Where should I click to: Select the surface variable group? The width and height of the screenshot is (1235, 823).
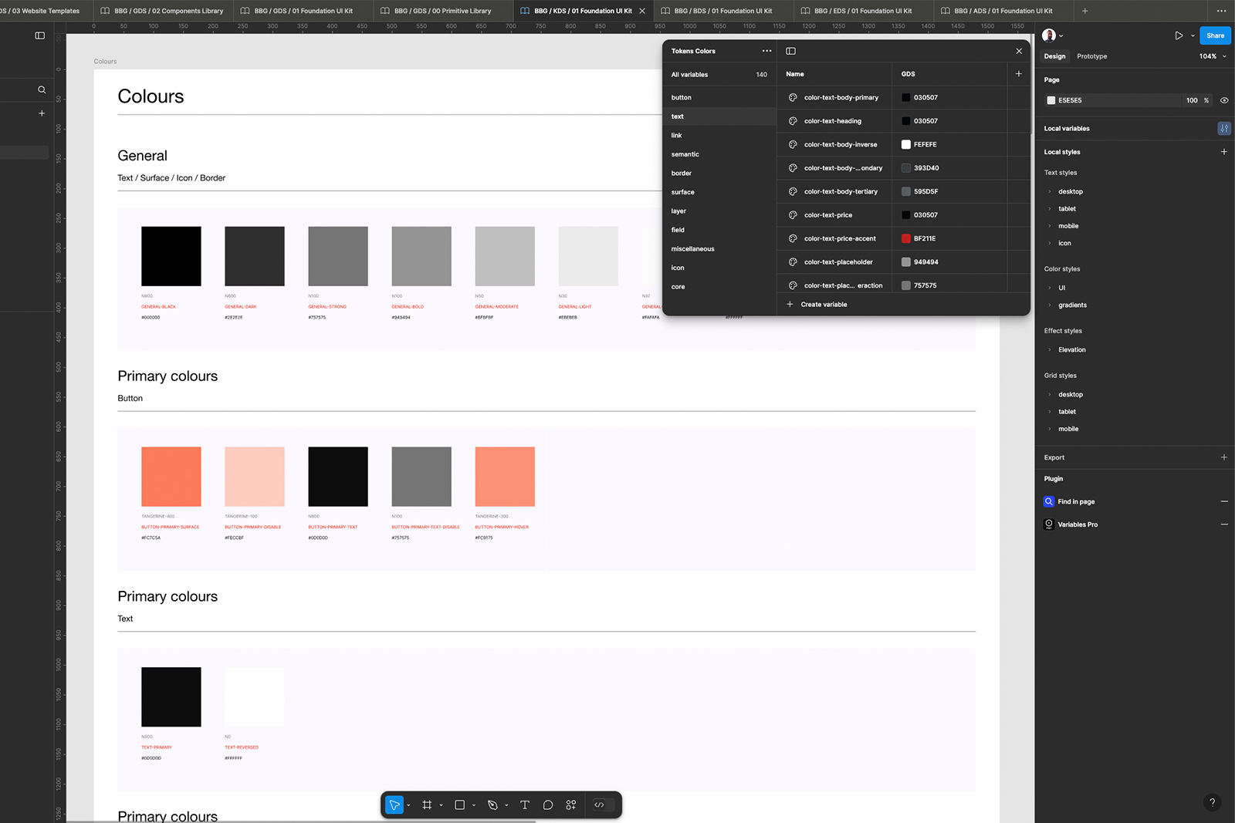pos(683,192)
